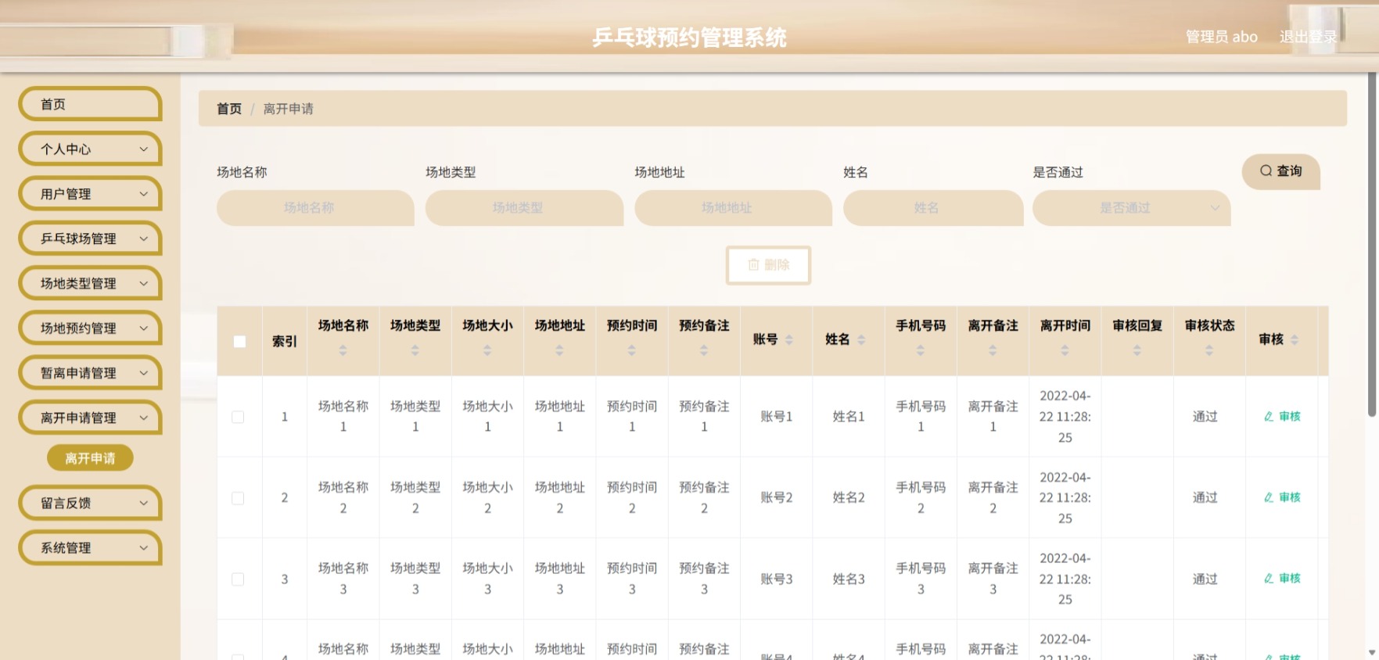Open the 是否通过 dropdown

[x=1131, y=208]
